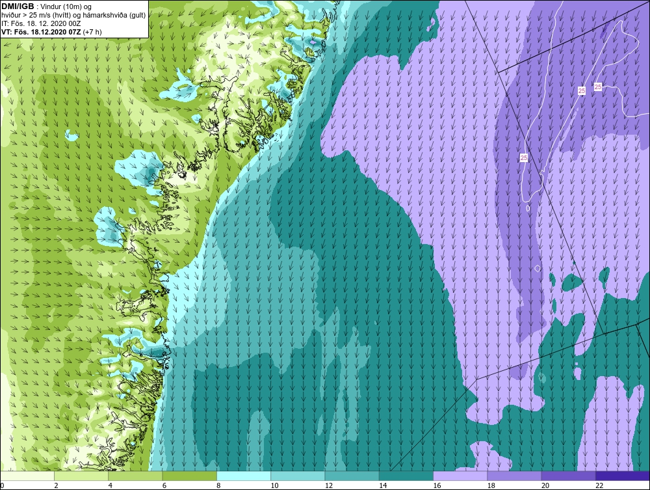Click the 20–22 m/s legend color swatch

(569, 476)
